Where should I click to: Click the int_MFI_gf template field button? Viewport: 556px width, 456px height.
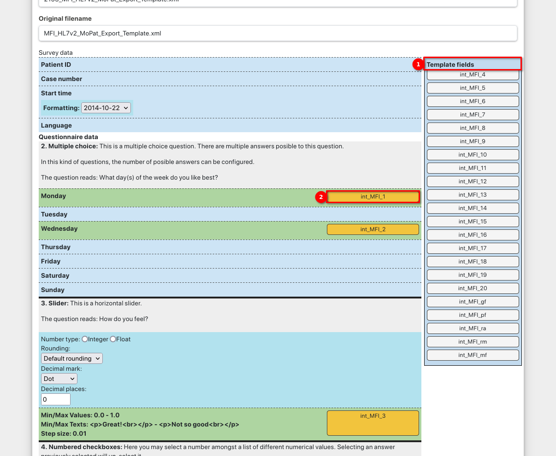coord(472,301)
